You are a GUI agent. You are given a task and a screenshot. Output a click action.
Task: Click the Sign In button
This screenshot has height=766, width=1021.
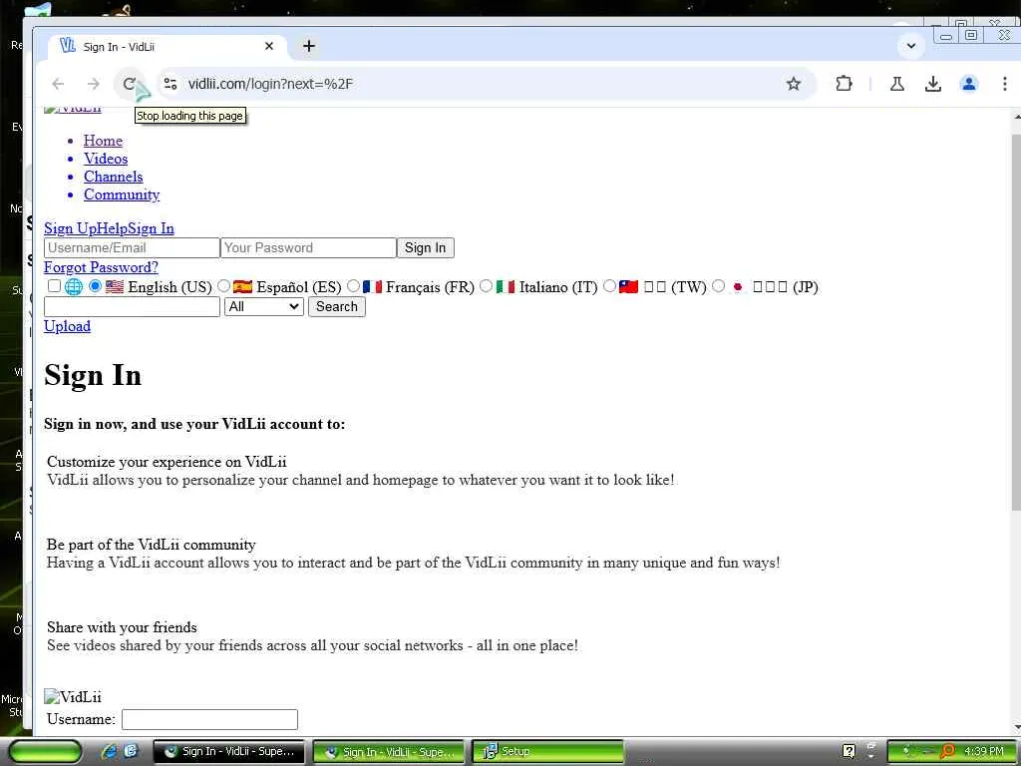425,248
